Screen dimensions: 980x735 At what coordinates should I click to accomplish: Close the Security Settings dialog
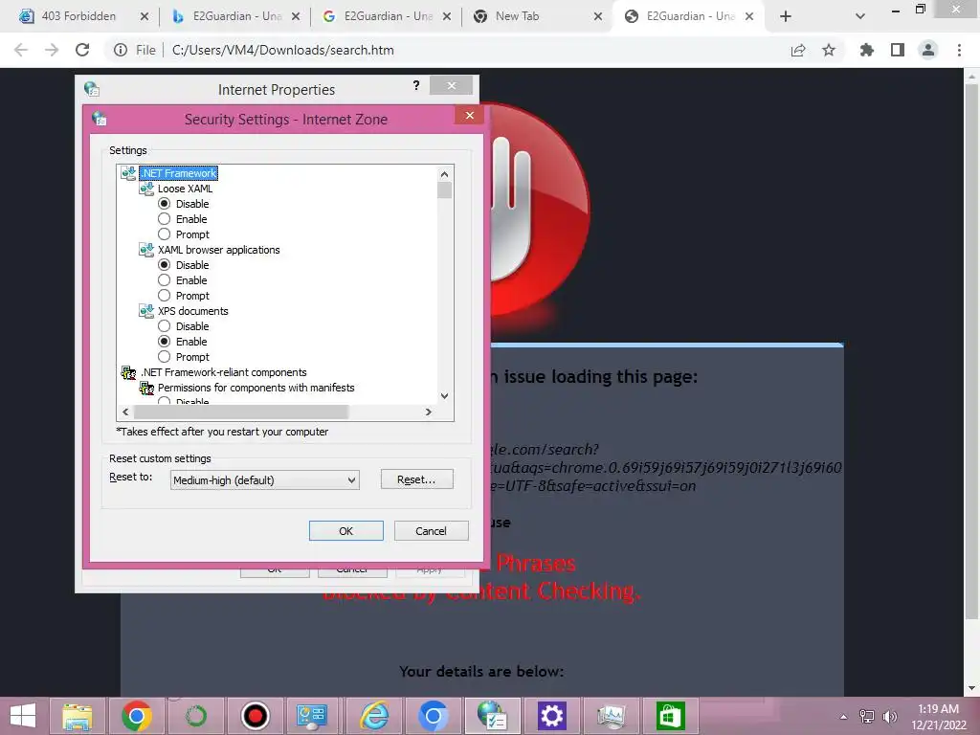469,115
